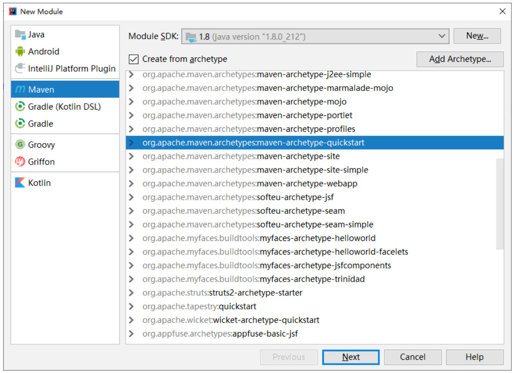Screen dimensions: 514x373
Task: Click the Gradle icon in sidebar
Action: [20, 124]
